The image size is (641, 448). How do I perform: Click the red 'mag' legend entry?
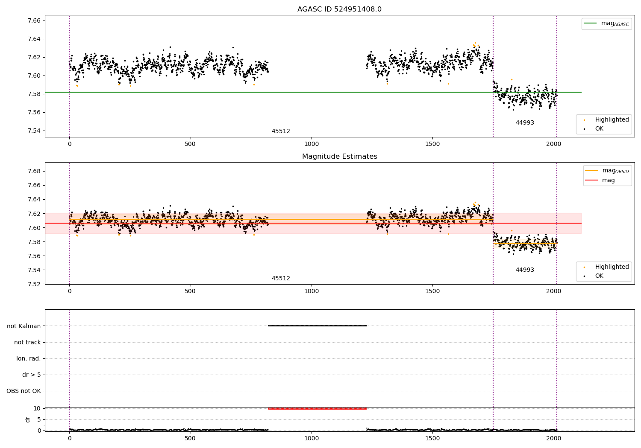[600, 180]
